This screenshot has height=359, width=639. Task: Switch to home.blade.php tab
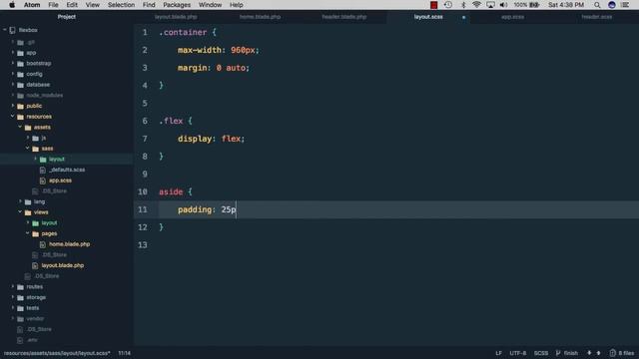point(260,17)
